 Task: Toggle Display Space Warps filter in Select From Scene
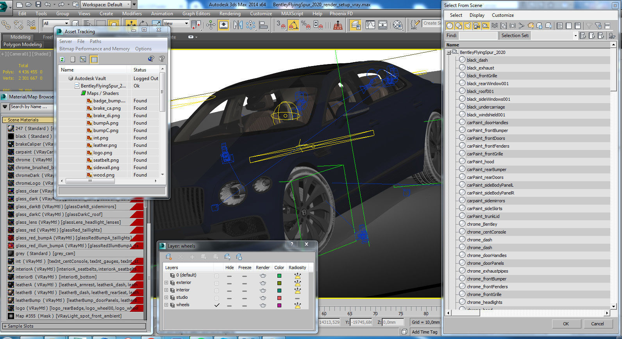495,26
